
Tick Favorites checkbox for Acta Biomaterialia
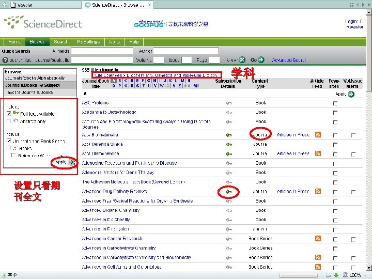pyautogui.click(x=335, y=135)
